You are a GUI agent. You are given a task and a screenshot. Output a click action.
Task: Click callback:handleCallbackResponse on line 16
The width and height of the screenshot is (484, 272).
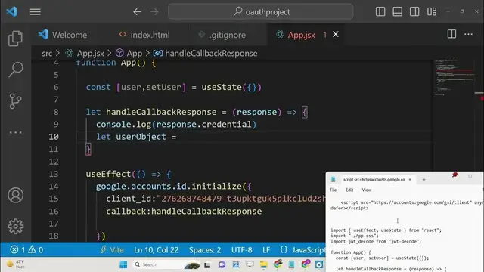pyautogui.click(x=184, y=212)
